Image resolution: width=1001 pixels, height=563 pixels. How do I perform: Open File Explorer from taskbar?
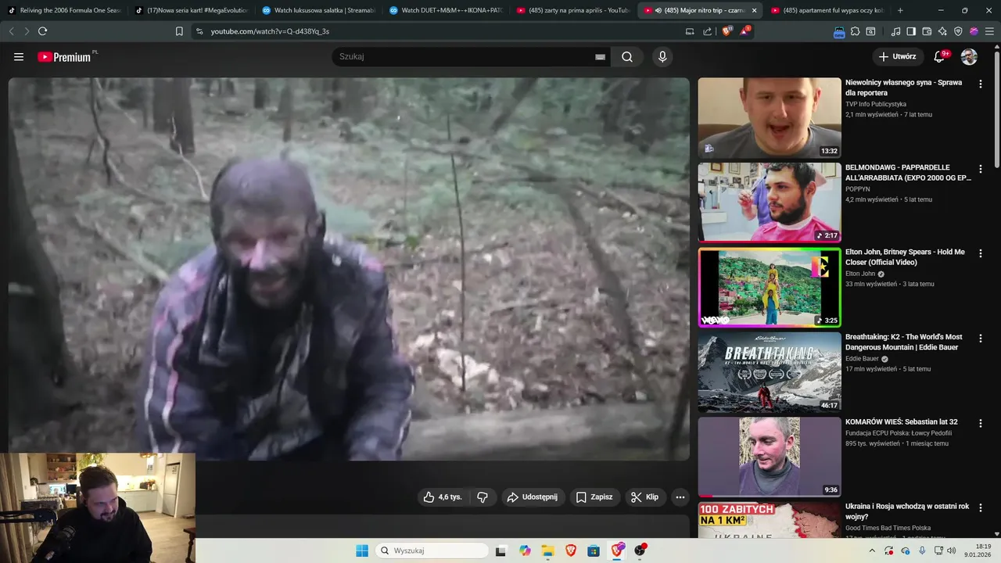(x=548, y=550)
